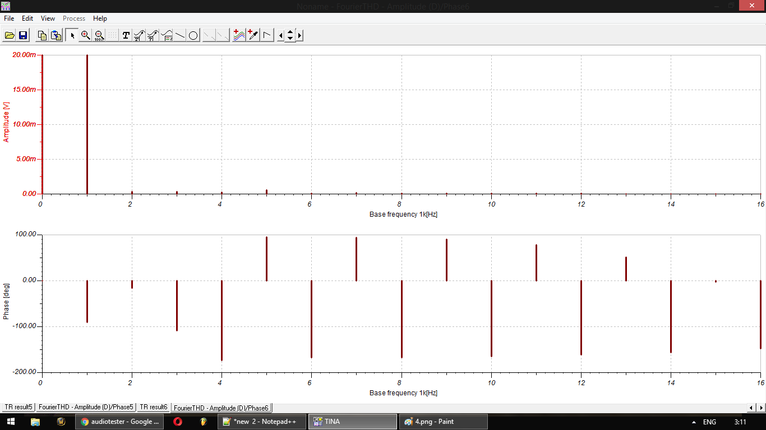Click the legend curve icon
Viewport: 766px width, 430px height.
(167, 35)
